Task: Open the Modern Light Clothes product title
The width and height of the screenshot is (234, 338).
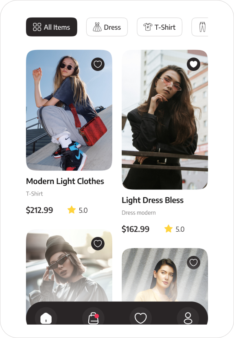Action: tap(65, 182)
